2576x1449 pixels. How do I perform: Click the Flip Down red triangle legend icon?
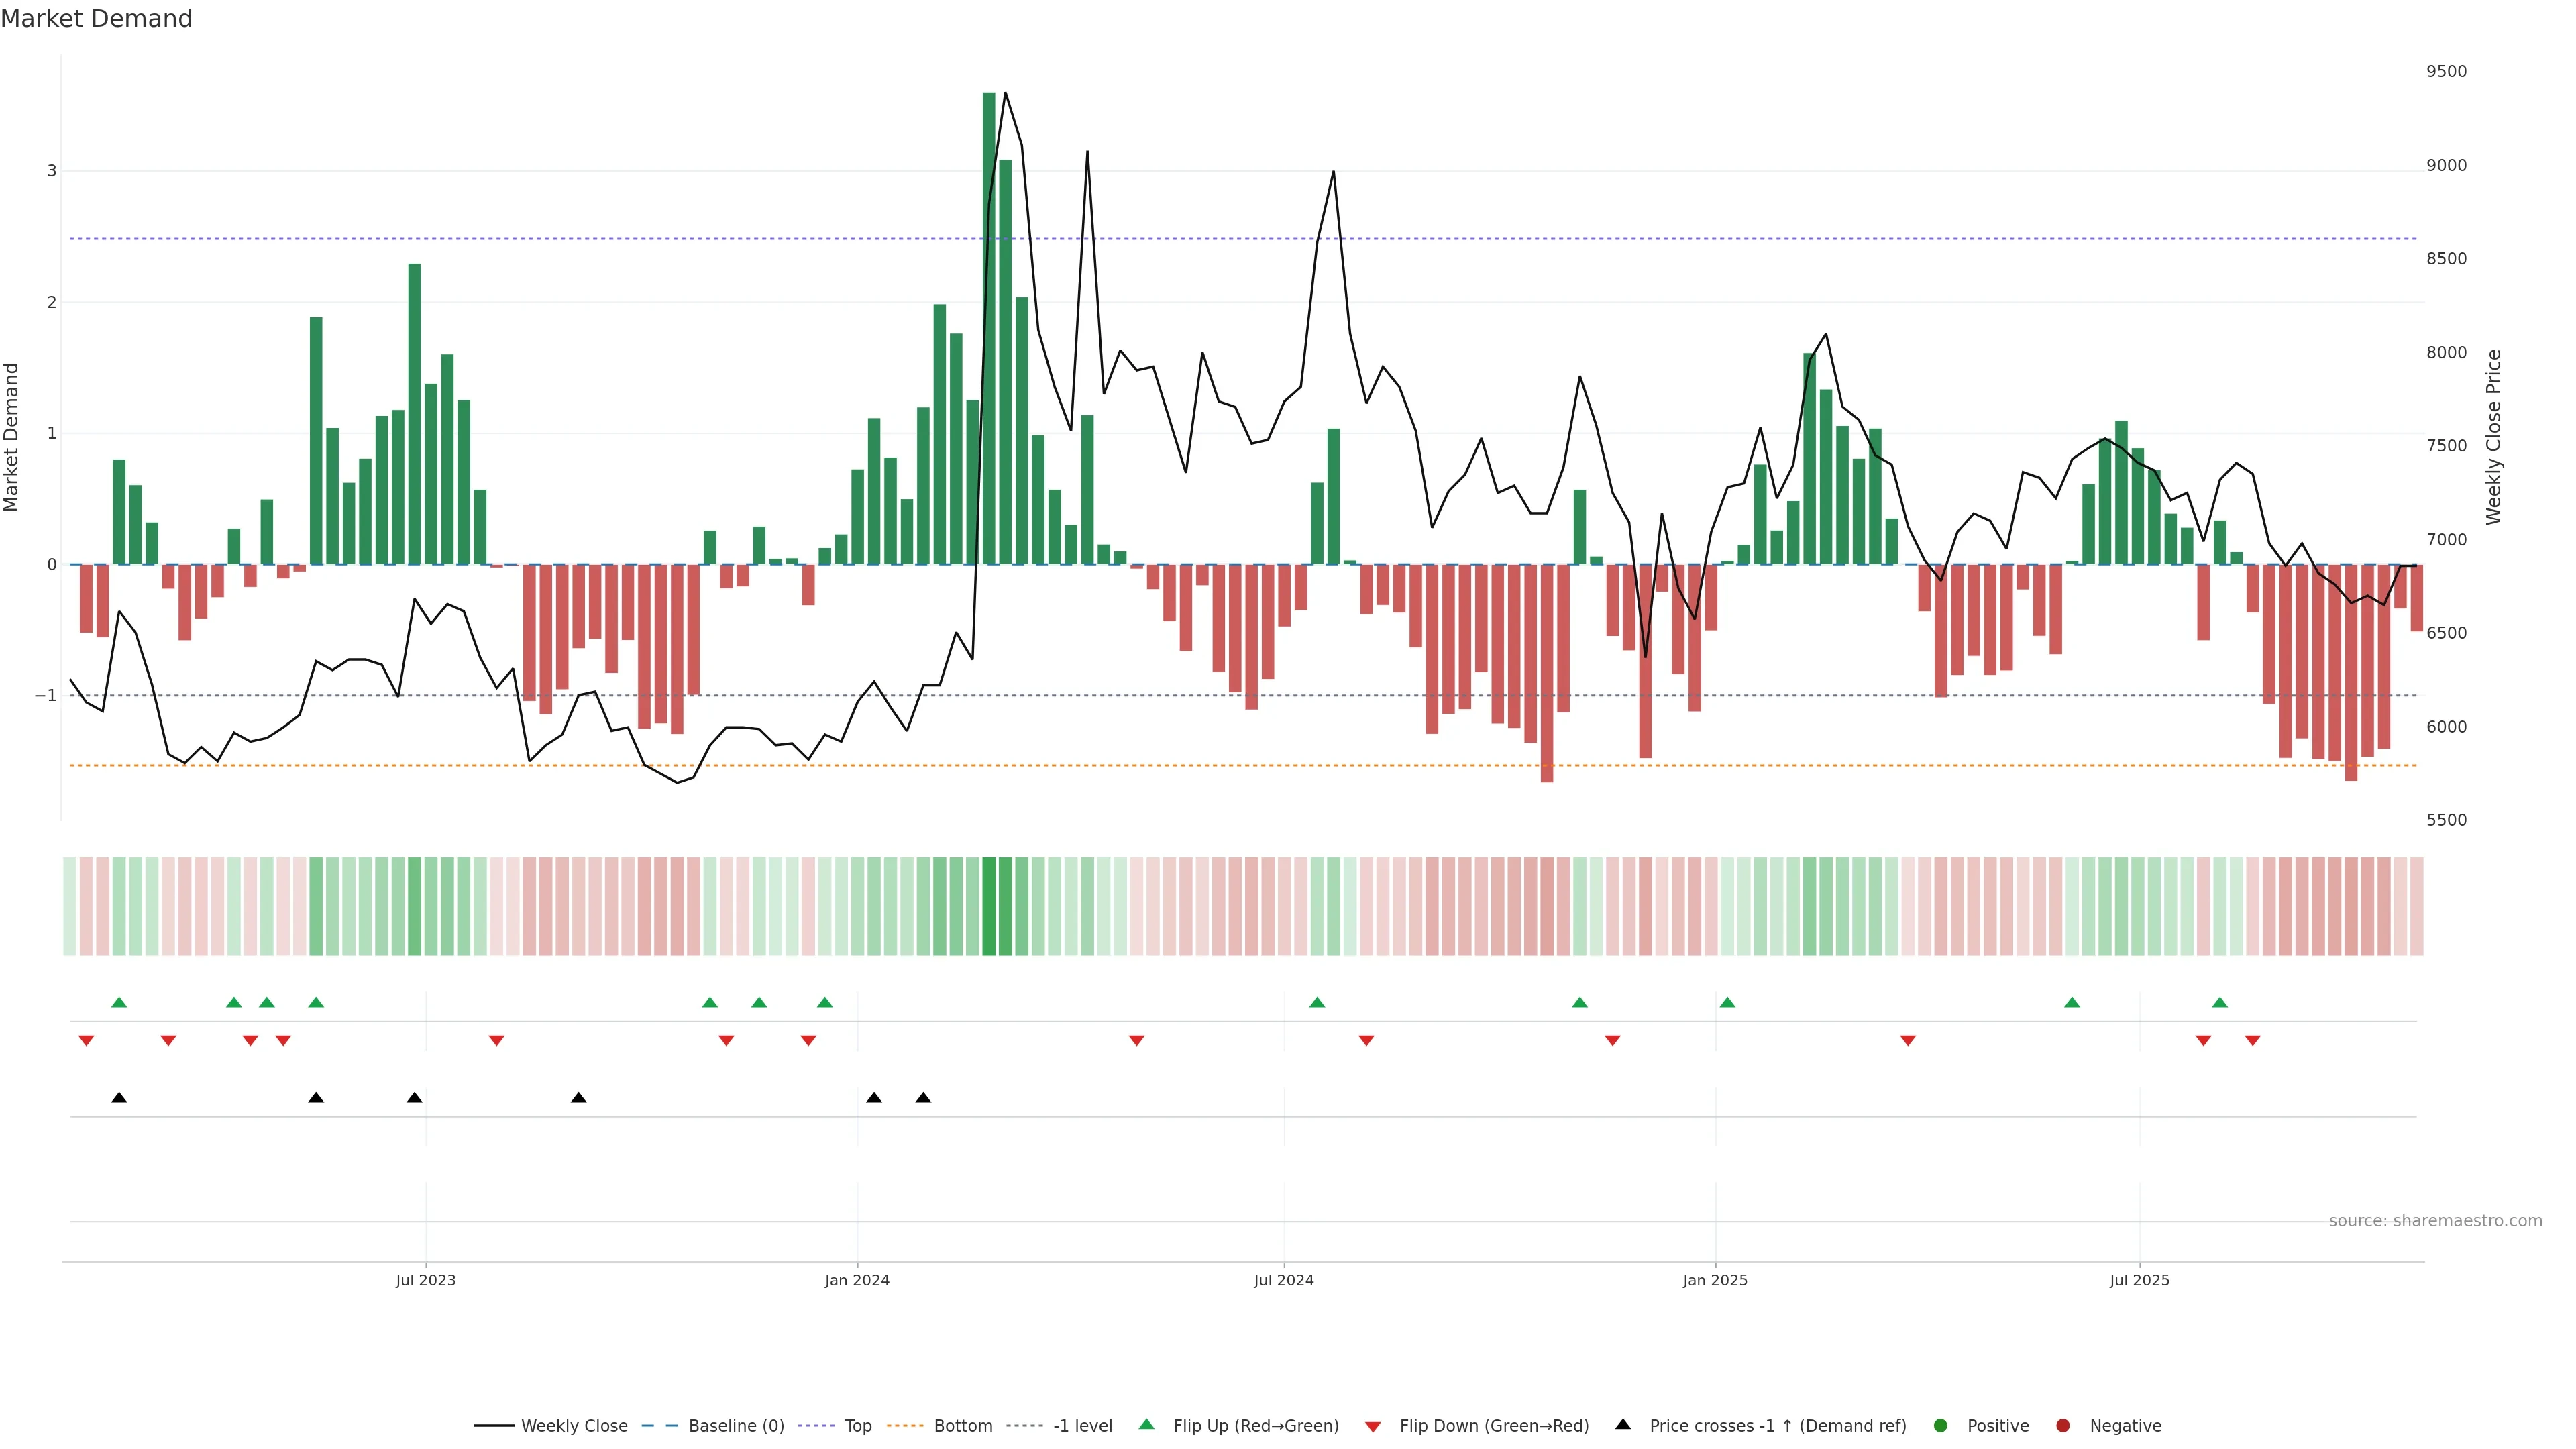coord(1373,1426)
